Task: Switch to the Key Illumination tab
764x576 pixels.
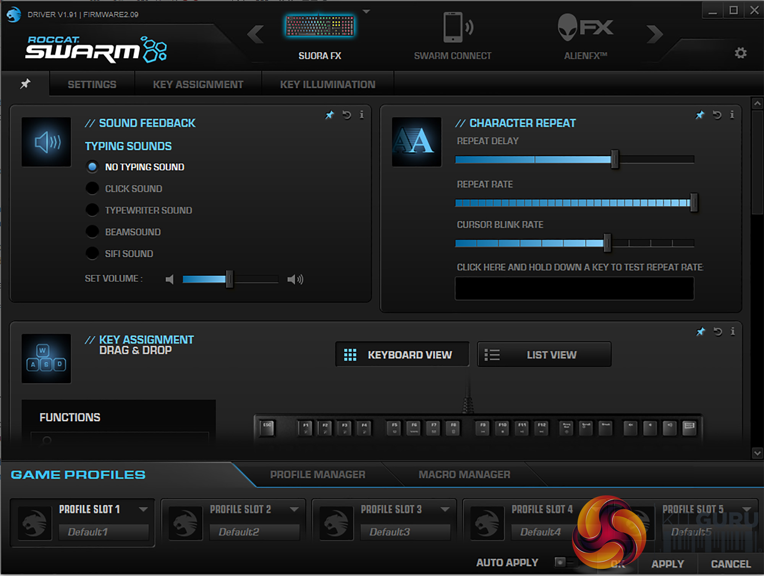Action: coord(327,84)
